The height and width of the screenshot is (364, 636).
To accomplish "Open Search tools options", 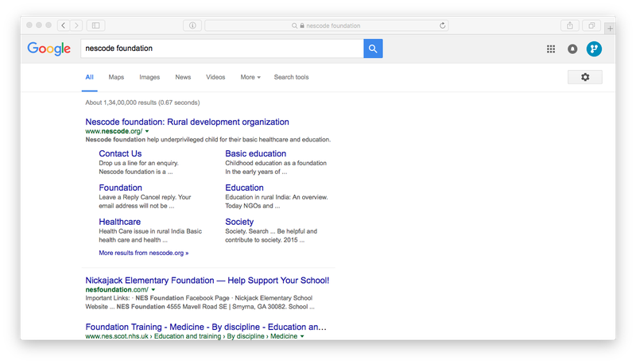I will pyautogui.click(x=291, y=77).
